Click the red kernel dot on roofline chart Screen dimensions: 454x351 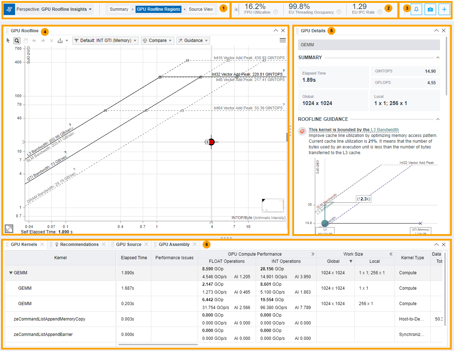pos(212,142)
